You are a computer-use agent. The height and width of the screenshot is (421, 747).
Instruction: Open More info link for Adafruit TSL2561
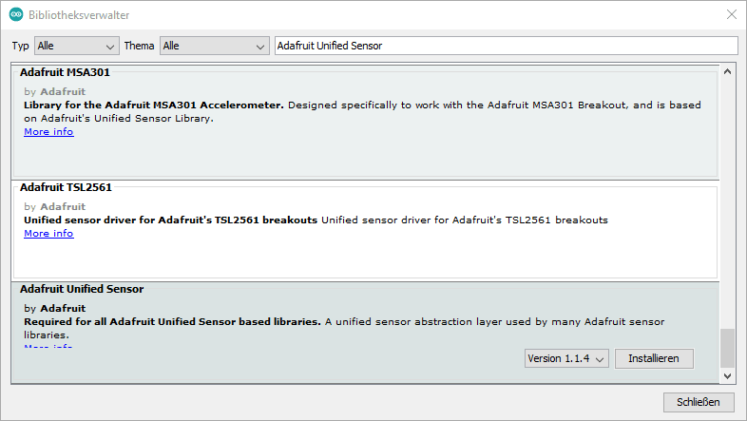48,234
